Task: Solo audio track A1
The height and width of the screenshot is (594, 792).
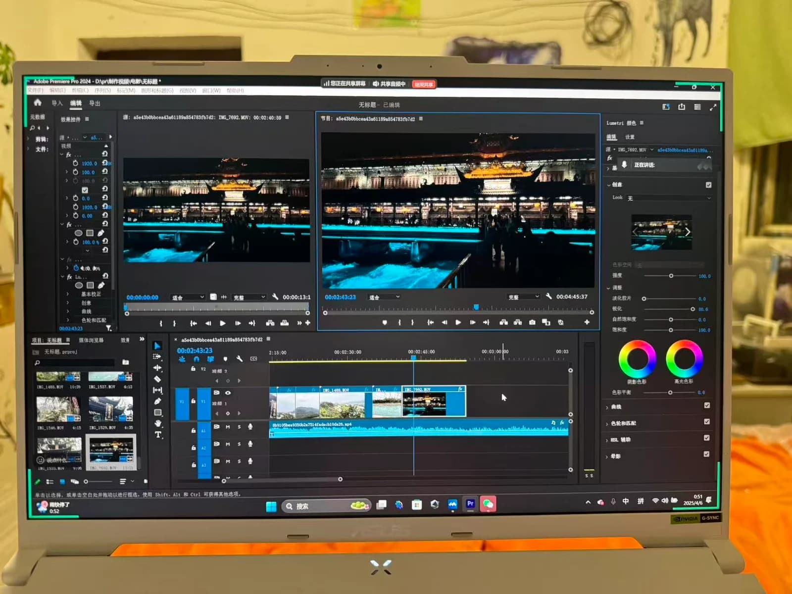Action: pyautogui.click(x=239, y=427)
